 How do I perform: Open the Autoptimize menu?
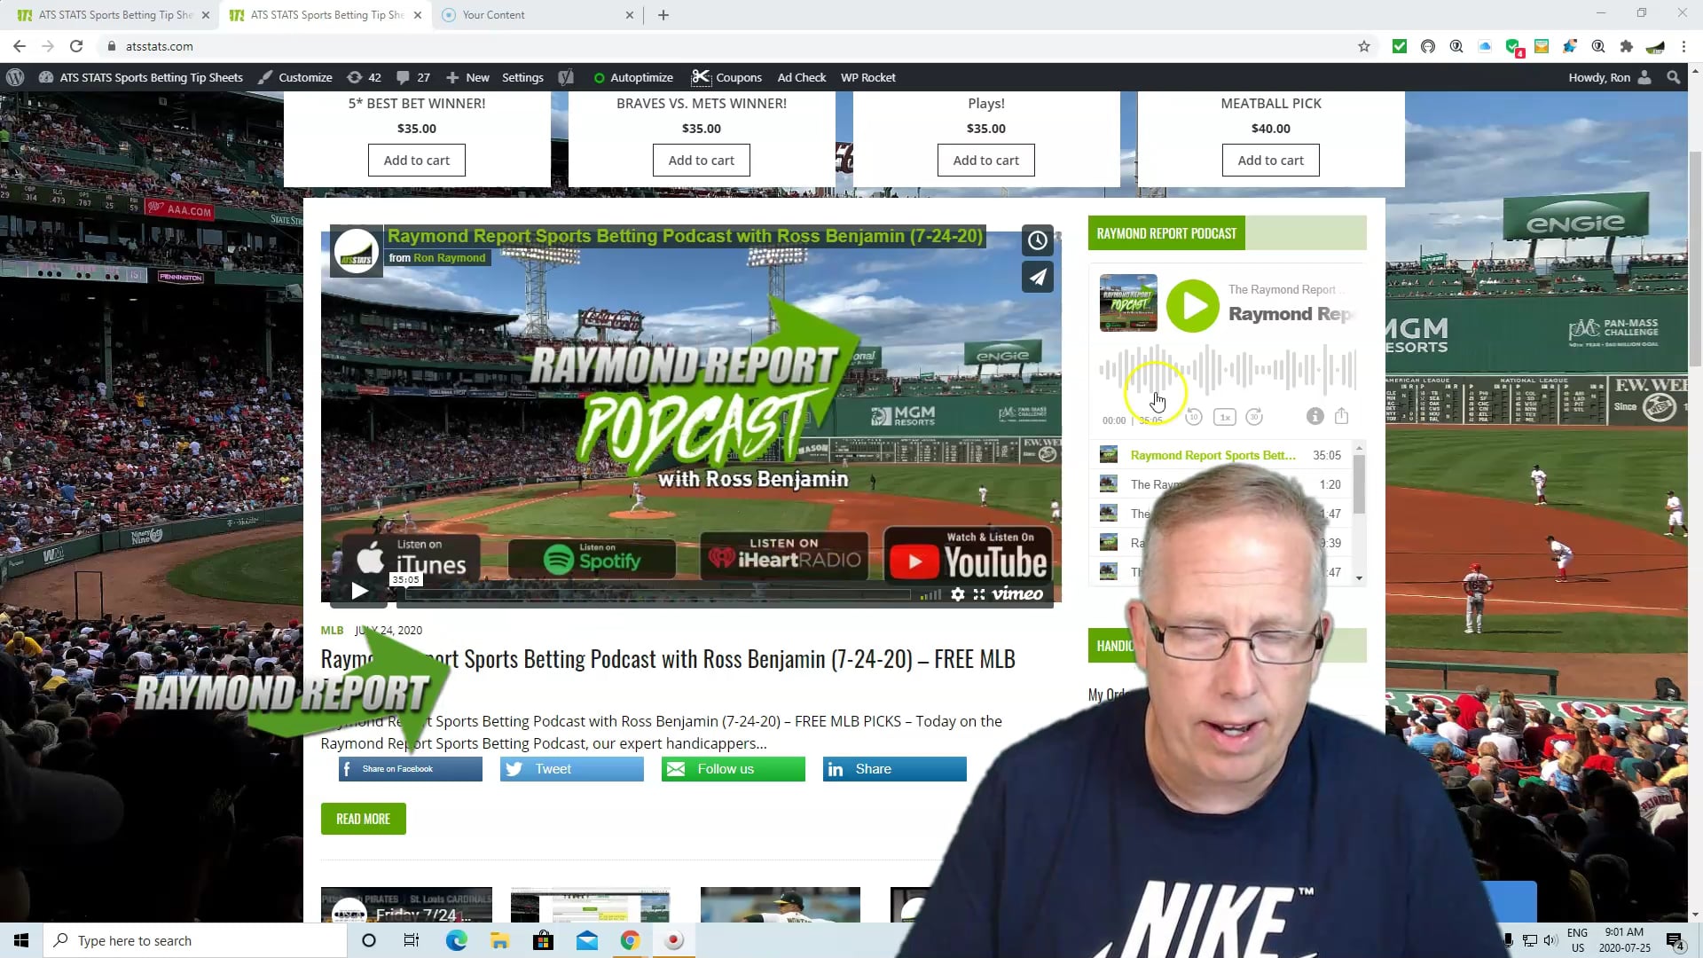pos(633,77)
